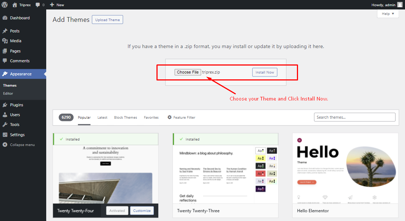Click the Activated button
The width and height of the screenshot is (405, 221).
117,211
